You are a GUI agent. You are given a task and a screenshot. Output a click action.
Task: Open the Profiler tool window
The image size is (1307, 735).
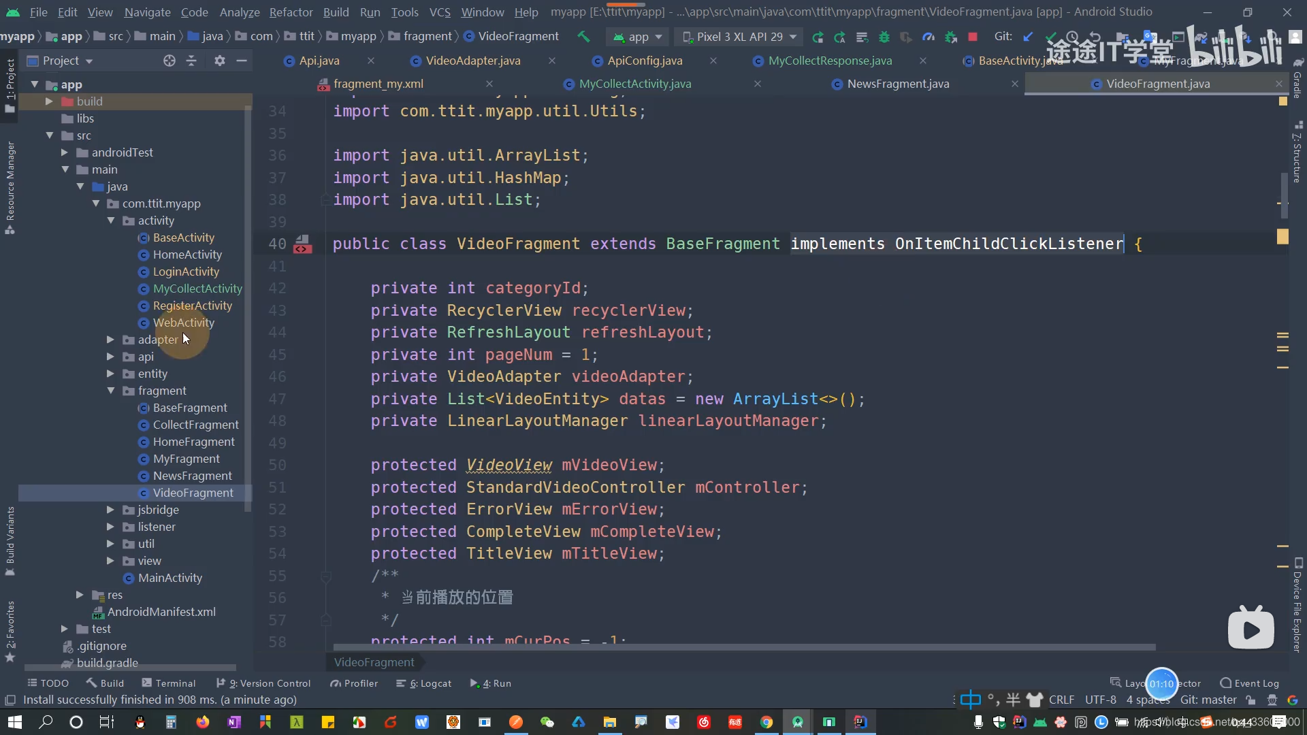pyautogui.click(x=353, y=683)
